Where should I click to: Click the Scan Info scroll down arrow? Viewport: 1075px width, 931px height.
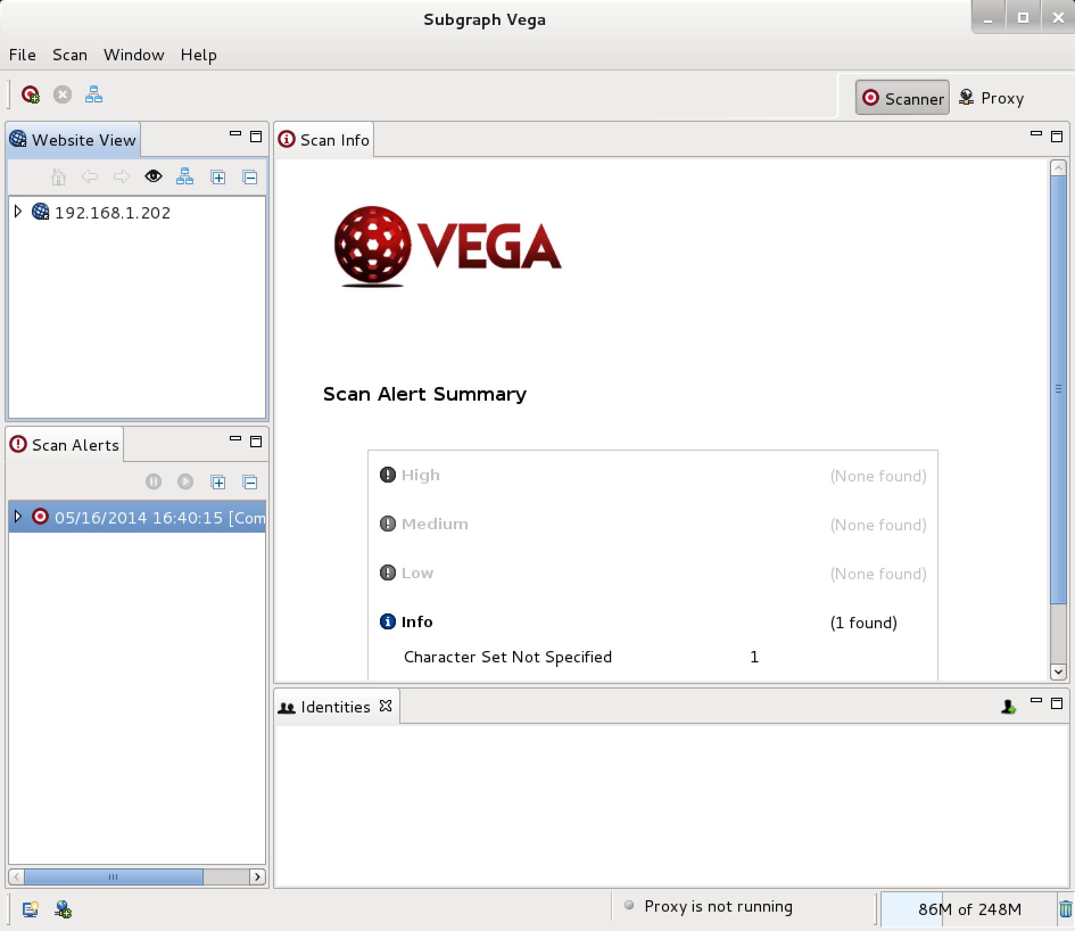coord(1058,672)
